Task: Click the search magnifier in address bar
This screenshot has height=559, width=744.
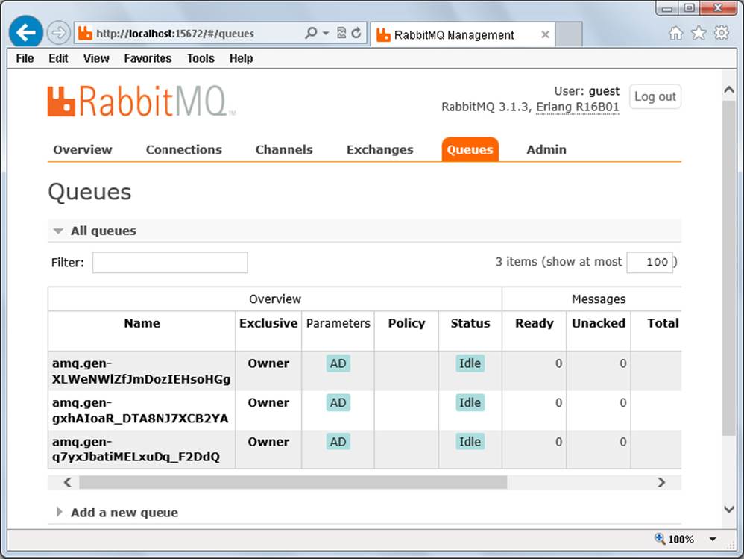Action: tap(311, 34)
